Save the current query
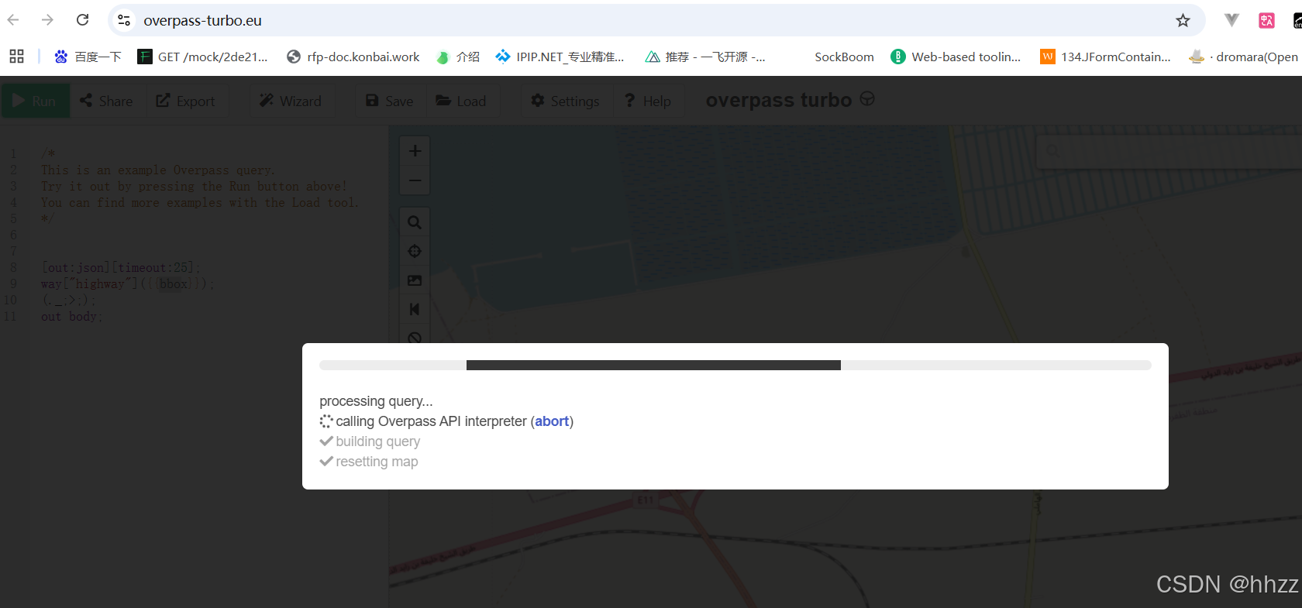Viewport: 1302px width, 608px height. 390,101
